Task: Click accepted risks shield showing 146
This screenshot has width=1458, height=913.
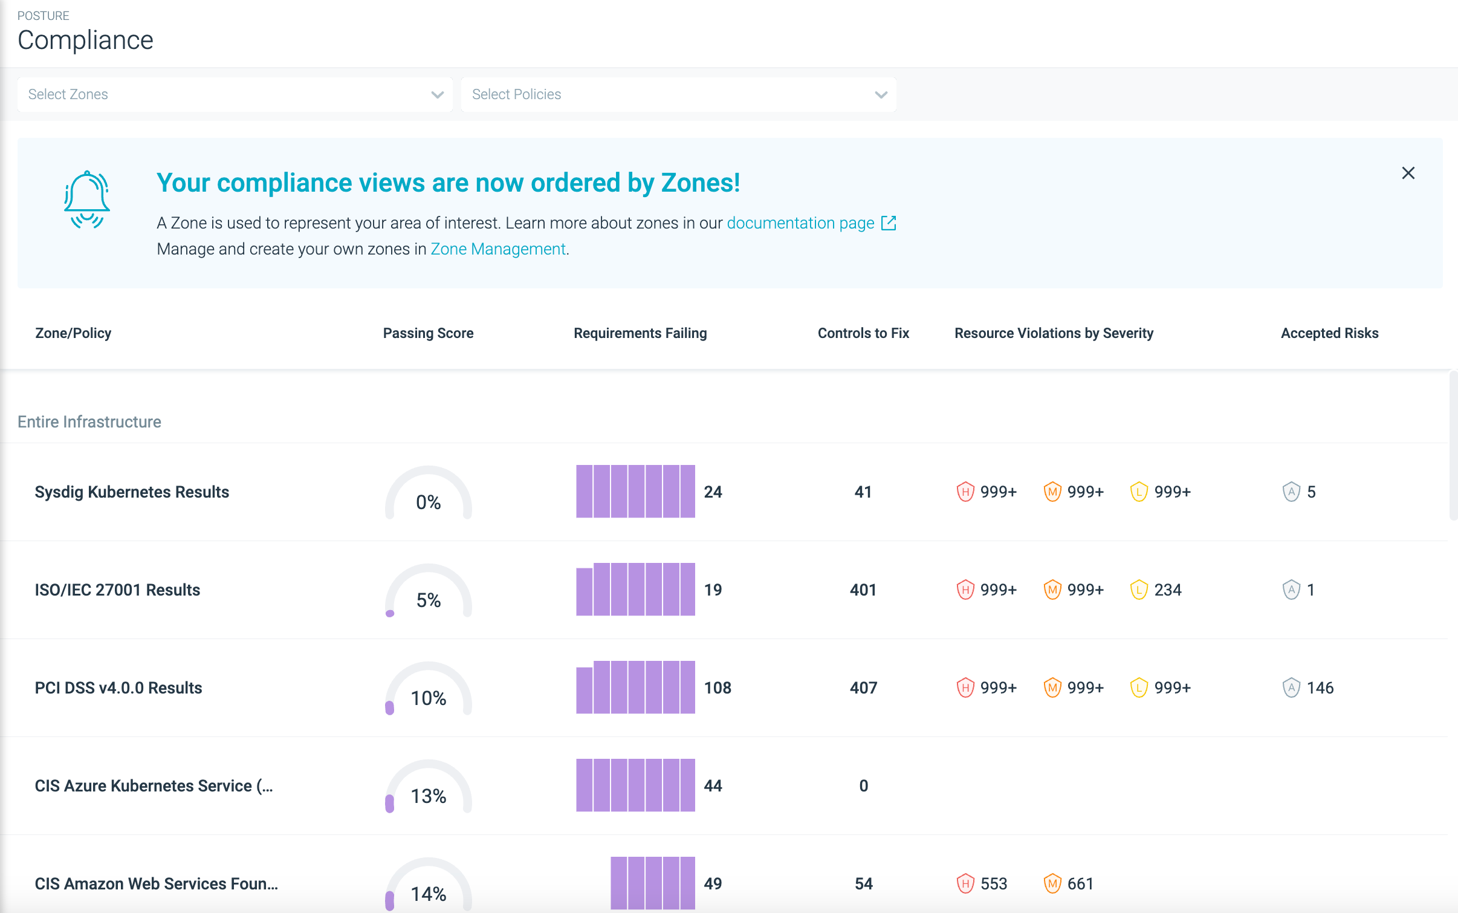Action: tap(1291, 687)
